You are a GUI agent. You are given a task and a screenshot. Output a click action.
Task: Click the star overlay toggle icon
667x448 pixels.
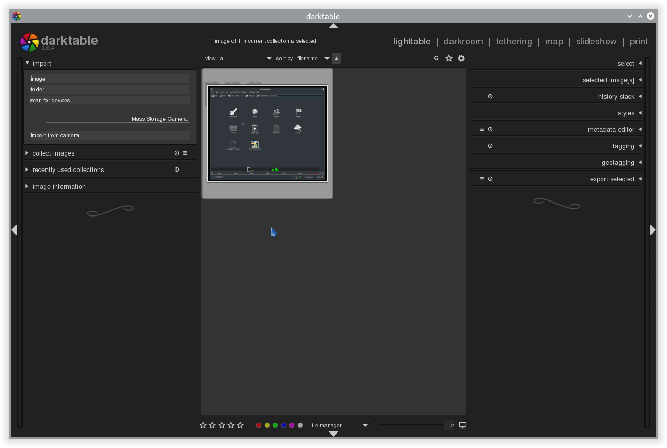click(x=449, y=58)
